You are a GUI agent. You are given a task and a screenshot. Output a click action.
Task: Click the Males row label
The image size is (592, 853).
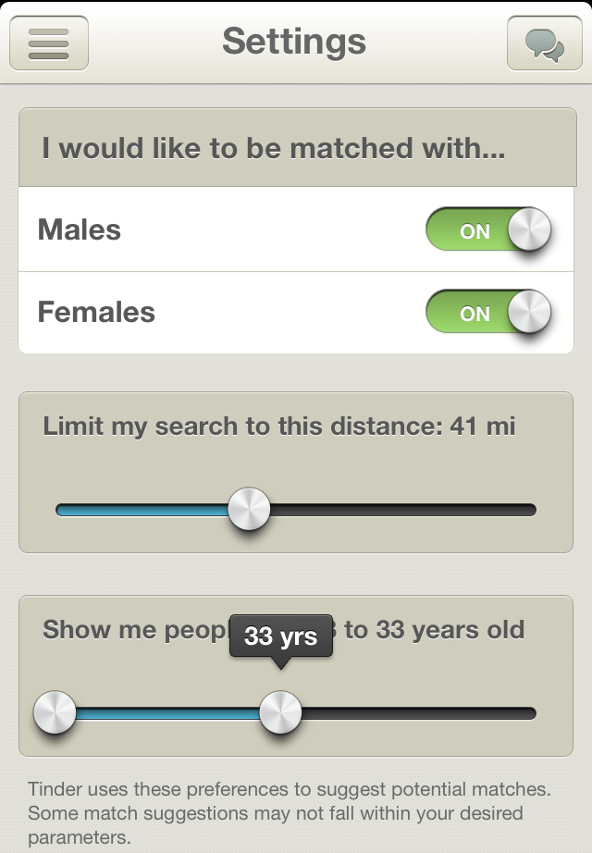tap(80, 230)
